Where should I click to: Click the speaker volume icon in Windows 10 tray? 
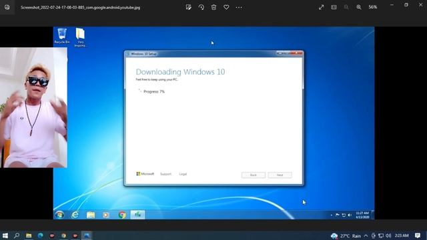coord(388,235)
